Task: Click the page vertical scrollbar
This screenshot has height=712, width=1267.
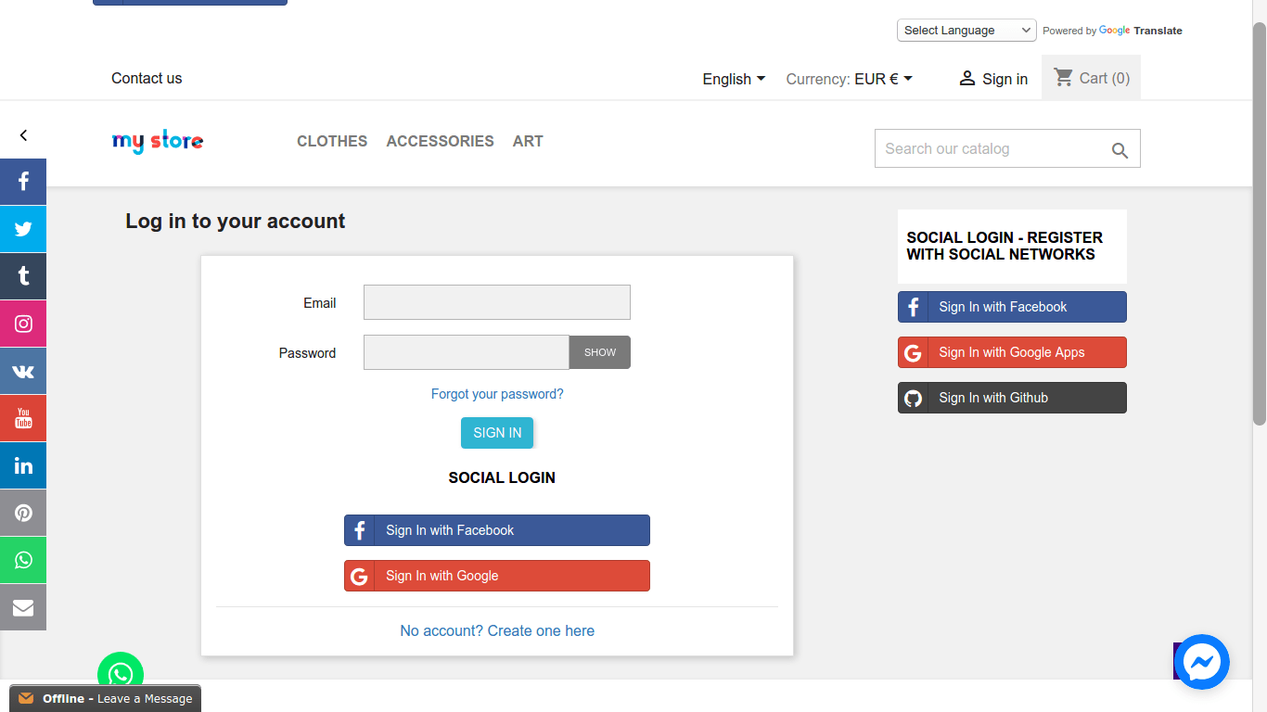Action: pos(1259,222)
